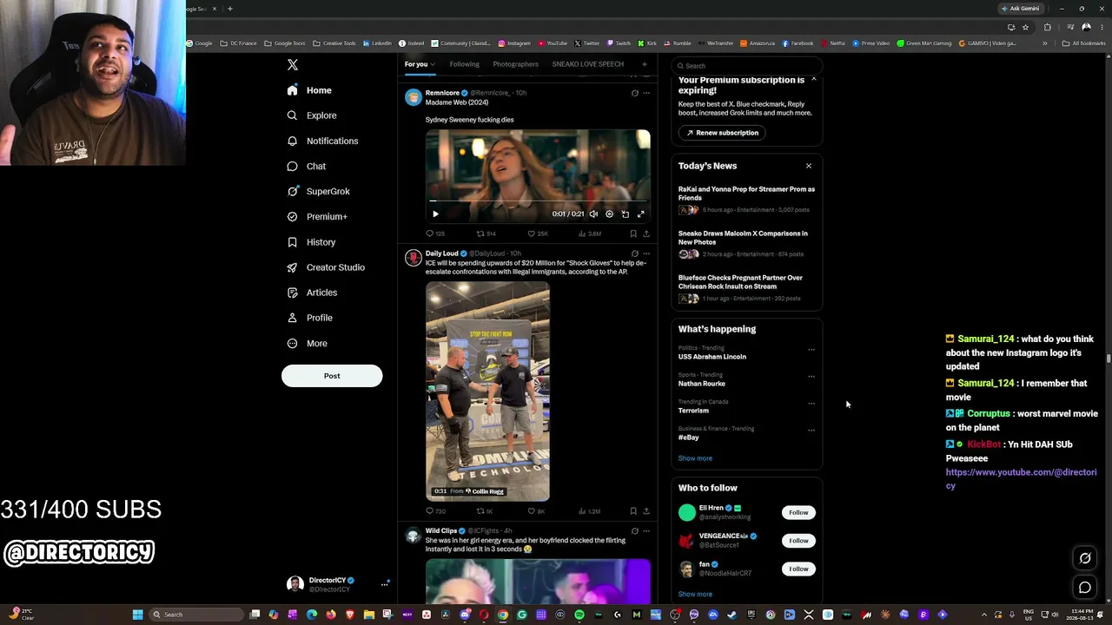Screen dimensions: 1112x625
Task: Open Grok actions on Remnicore's post
Action: coord(634,93)
